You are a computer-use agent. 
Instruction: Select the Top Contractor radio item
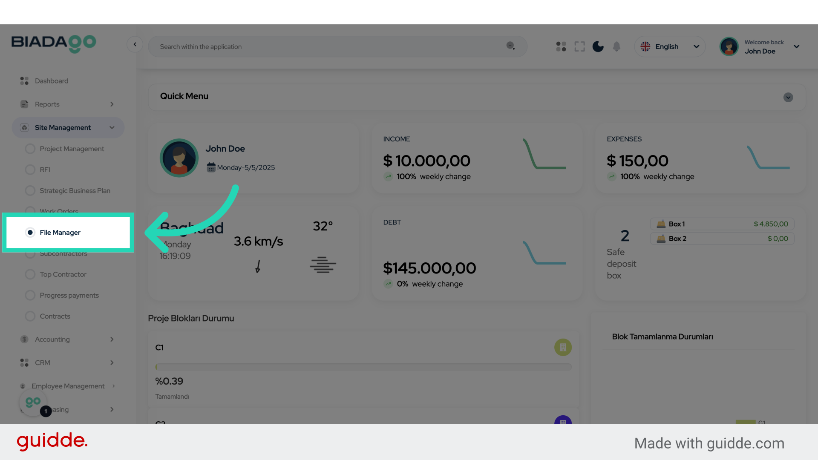click(x=63, y=274)
